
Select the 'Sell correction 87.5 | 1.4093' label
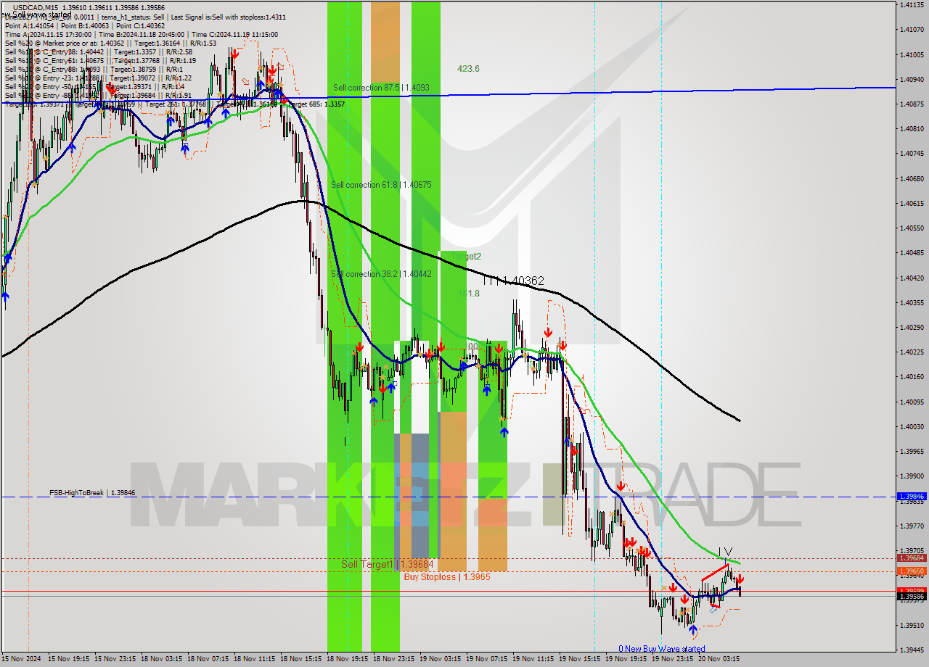(x=381, y=88)
